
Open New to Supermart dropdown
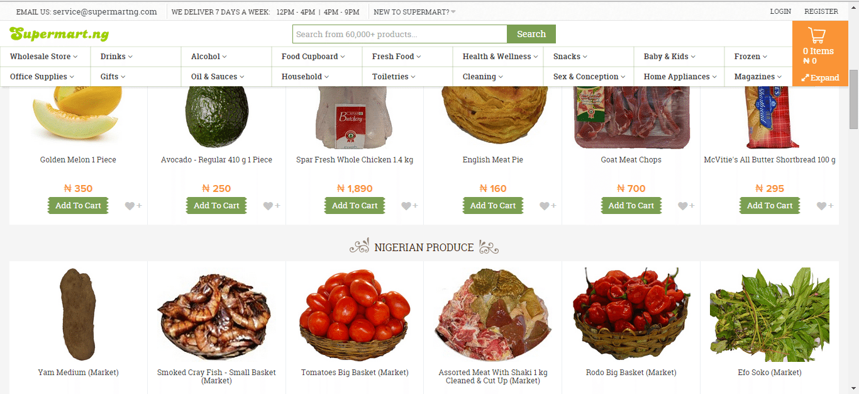[414, 12]
